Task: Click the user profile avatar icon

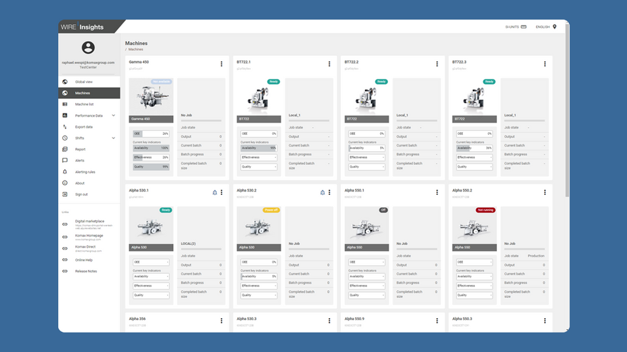Action: 89,48
